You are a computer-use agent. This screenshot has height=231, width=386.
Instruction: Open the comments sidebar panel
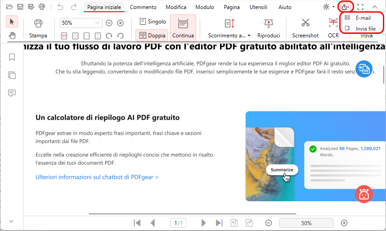pyautogui.click(x=12, y=93)
